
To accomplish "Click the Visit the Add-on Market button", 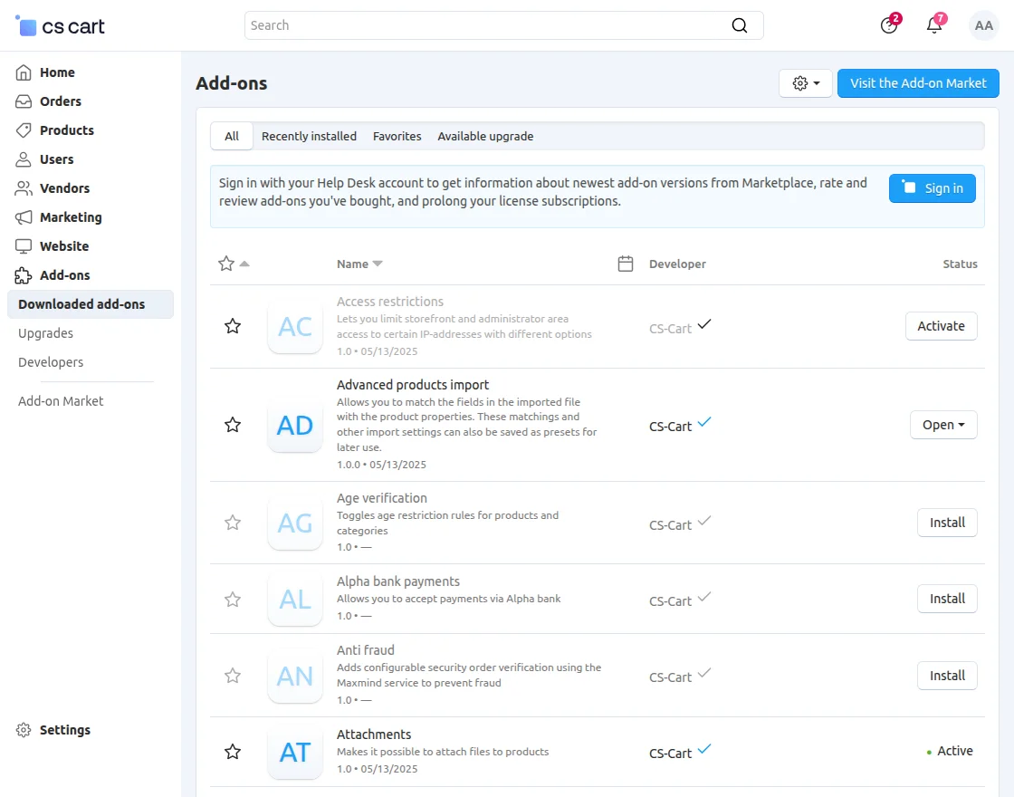I will click(x=918, y=82).
